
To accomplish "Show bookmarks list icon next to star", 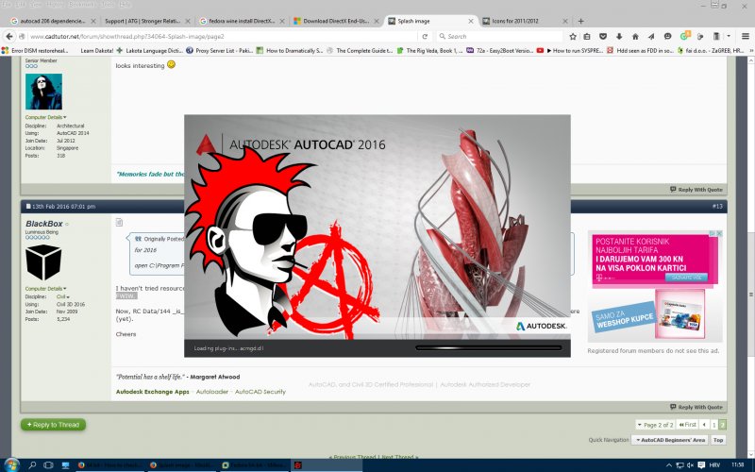I will pos(587,36).
